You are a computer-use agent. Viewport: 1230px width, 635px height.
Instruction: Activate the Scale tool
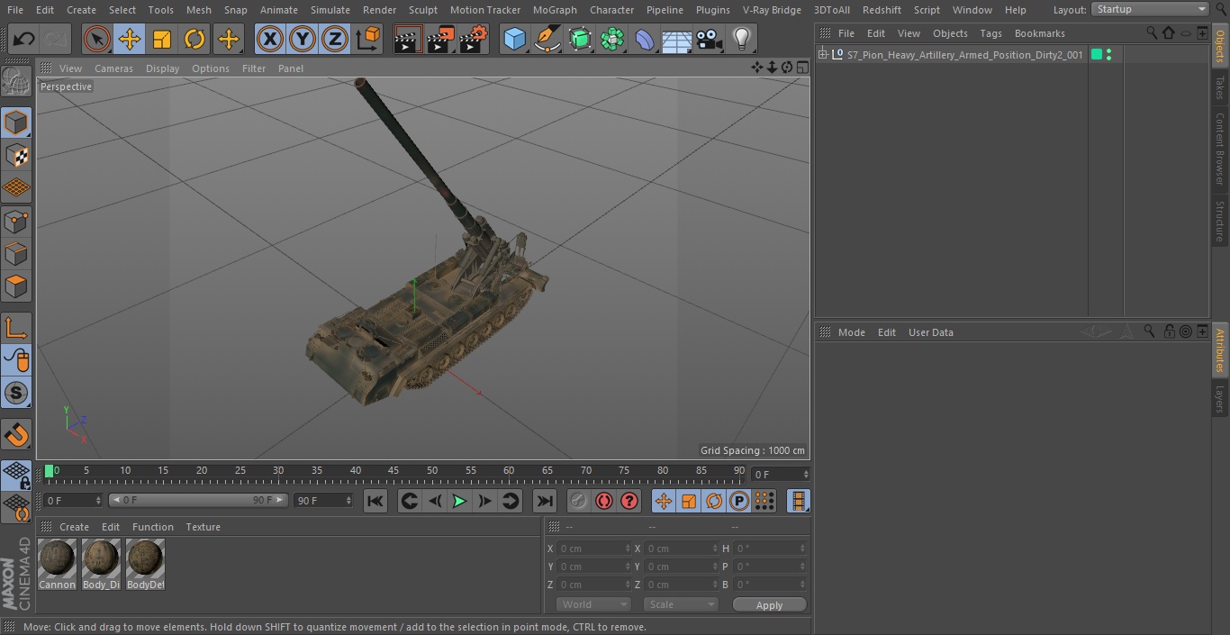(x=162, y=39)
